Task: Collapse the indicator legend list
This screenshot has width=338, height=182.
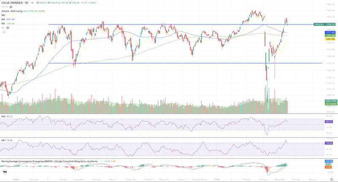Action: 4,32
